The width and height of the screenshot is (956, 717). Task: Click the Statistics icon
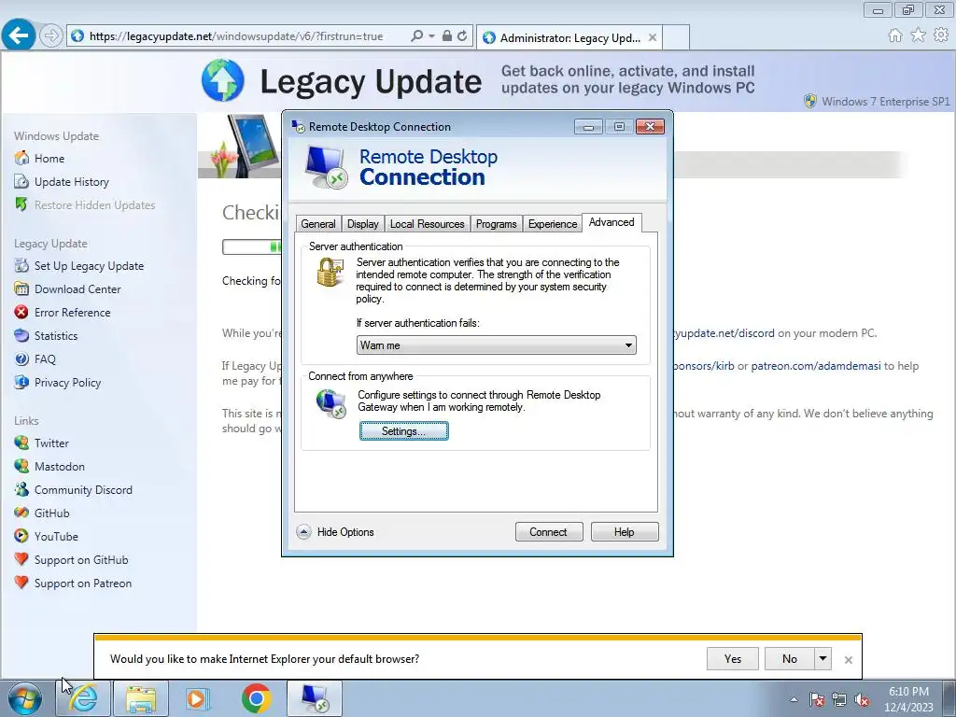pyautogui.click(x=21, y=335)
